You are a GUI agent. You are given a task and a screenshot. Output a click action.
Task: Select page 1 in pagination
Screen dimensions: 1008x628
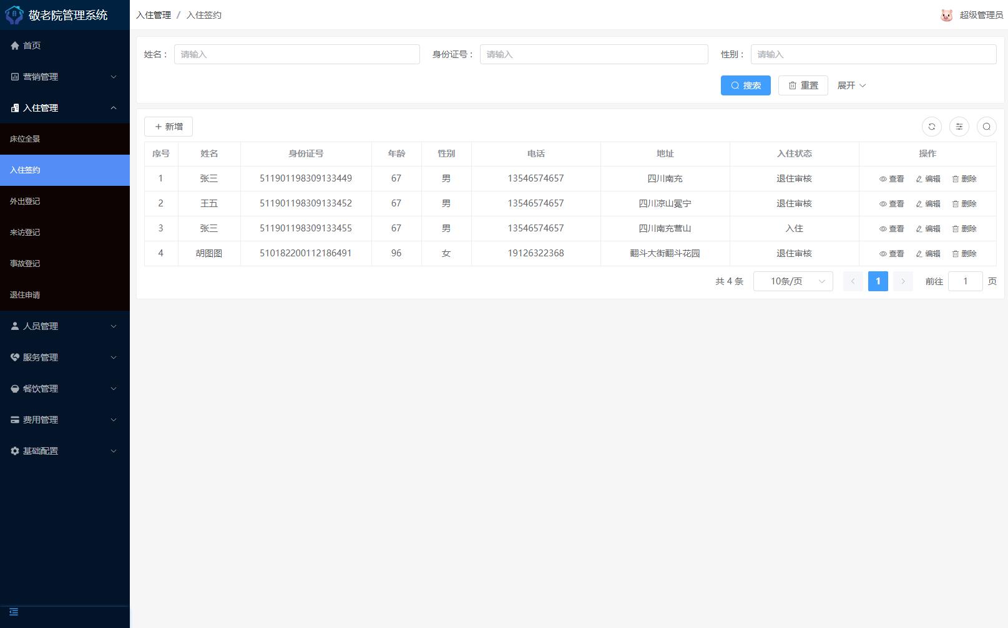[x=878, y=281]
